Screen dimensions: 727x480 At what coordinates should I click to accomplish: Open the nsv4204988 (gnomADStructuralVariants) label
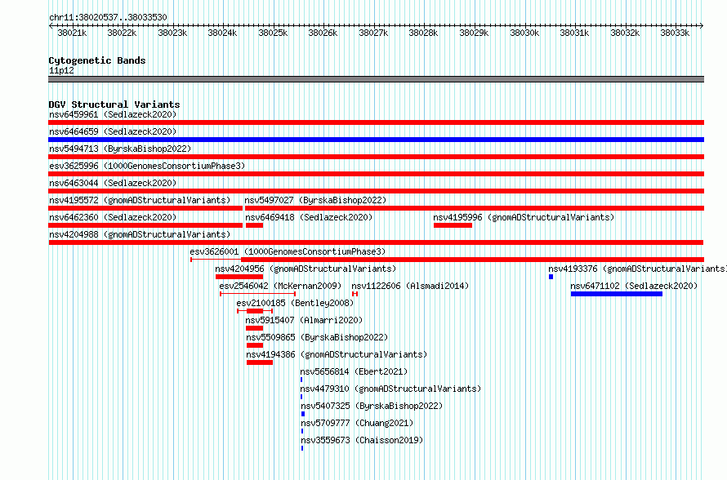[140, 234]
